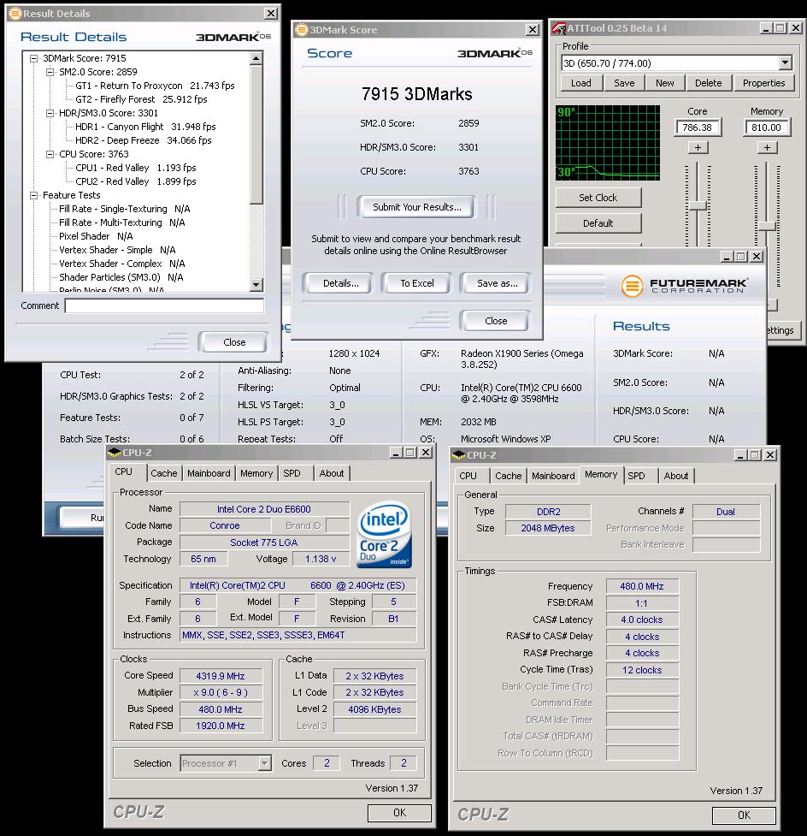Switch to Cache tab in left CPU-Z
The width and height of the screenshot is (807, 836).
tap(163, 473)
